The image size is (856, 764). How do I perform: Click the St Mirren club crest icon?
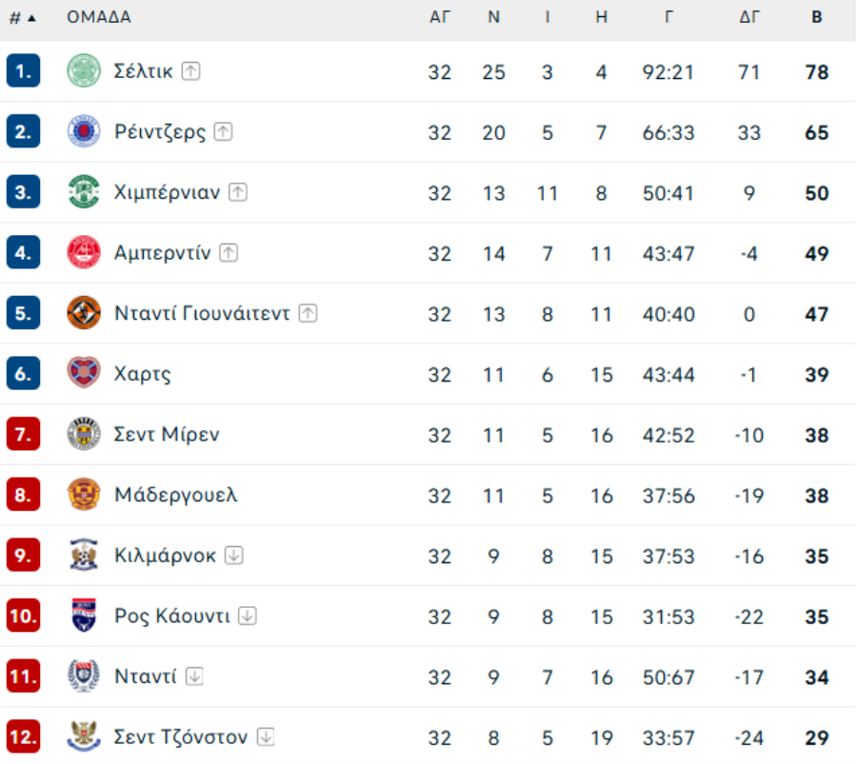point(84,435)
